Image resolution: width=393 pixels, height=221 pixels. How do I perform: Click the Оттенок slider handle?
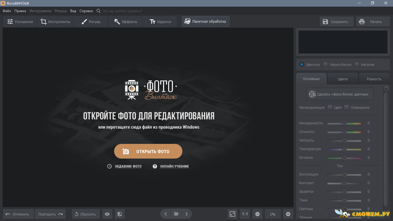pos(344,158)
